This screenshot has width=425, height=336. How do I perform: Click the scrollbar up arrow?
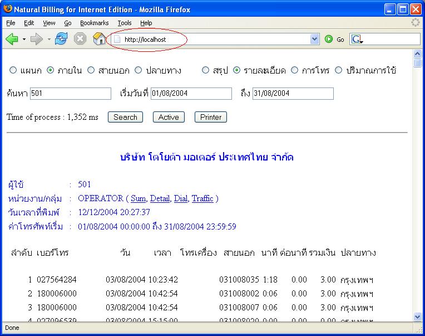click(417, 53)
